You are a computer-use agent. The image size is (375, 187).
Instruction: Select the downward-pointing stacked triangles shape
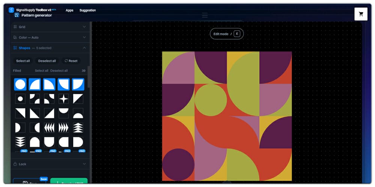[20, 142]
